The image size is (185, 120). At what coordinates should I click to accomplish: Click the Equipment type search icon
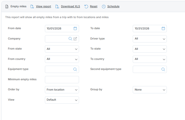click(x=75, y=69)
